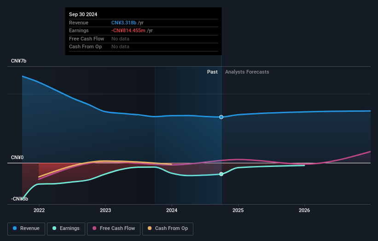The image size is (378, 241).
Task: Click the Earnings row label in tooltip
Action: click(x=79, y=30)
